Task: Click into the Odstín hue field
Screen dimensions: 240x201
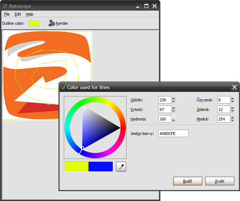Action: [x=165, y=100]
